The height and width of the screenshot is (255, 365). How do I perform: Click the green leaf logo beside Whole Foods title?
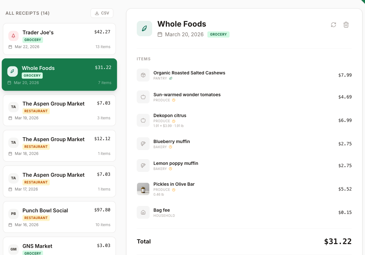(144, 28)
